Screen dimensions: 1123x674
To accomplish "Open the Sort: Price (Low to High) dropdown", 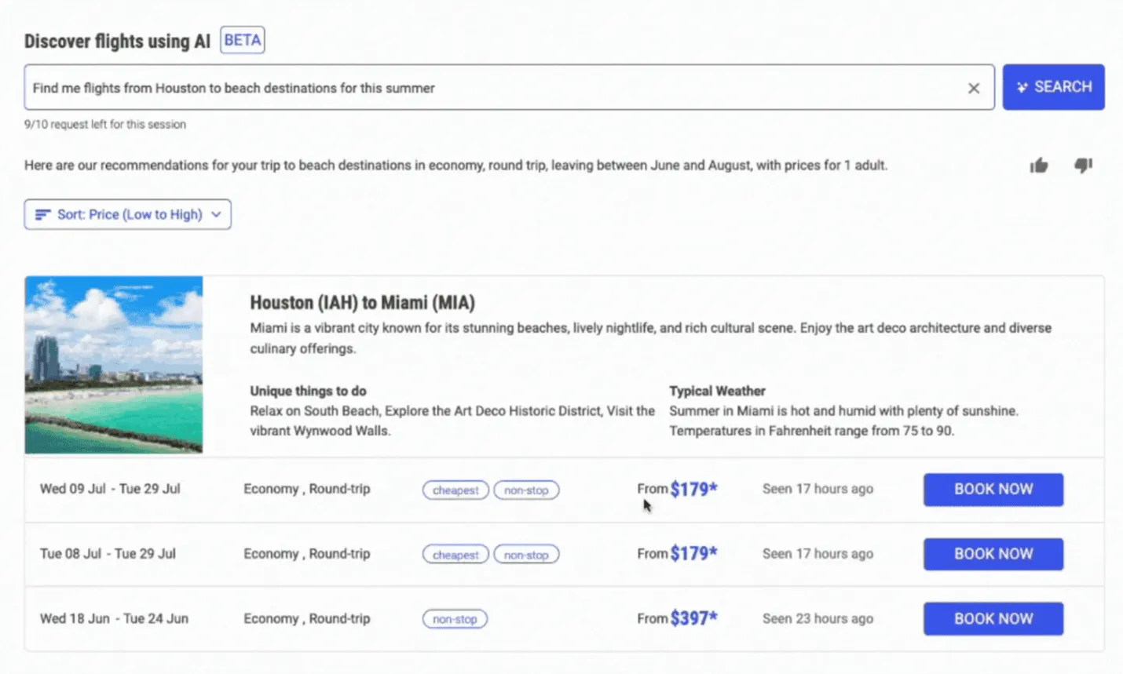I will (x=128, y=215).
